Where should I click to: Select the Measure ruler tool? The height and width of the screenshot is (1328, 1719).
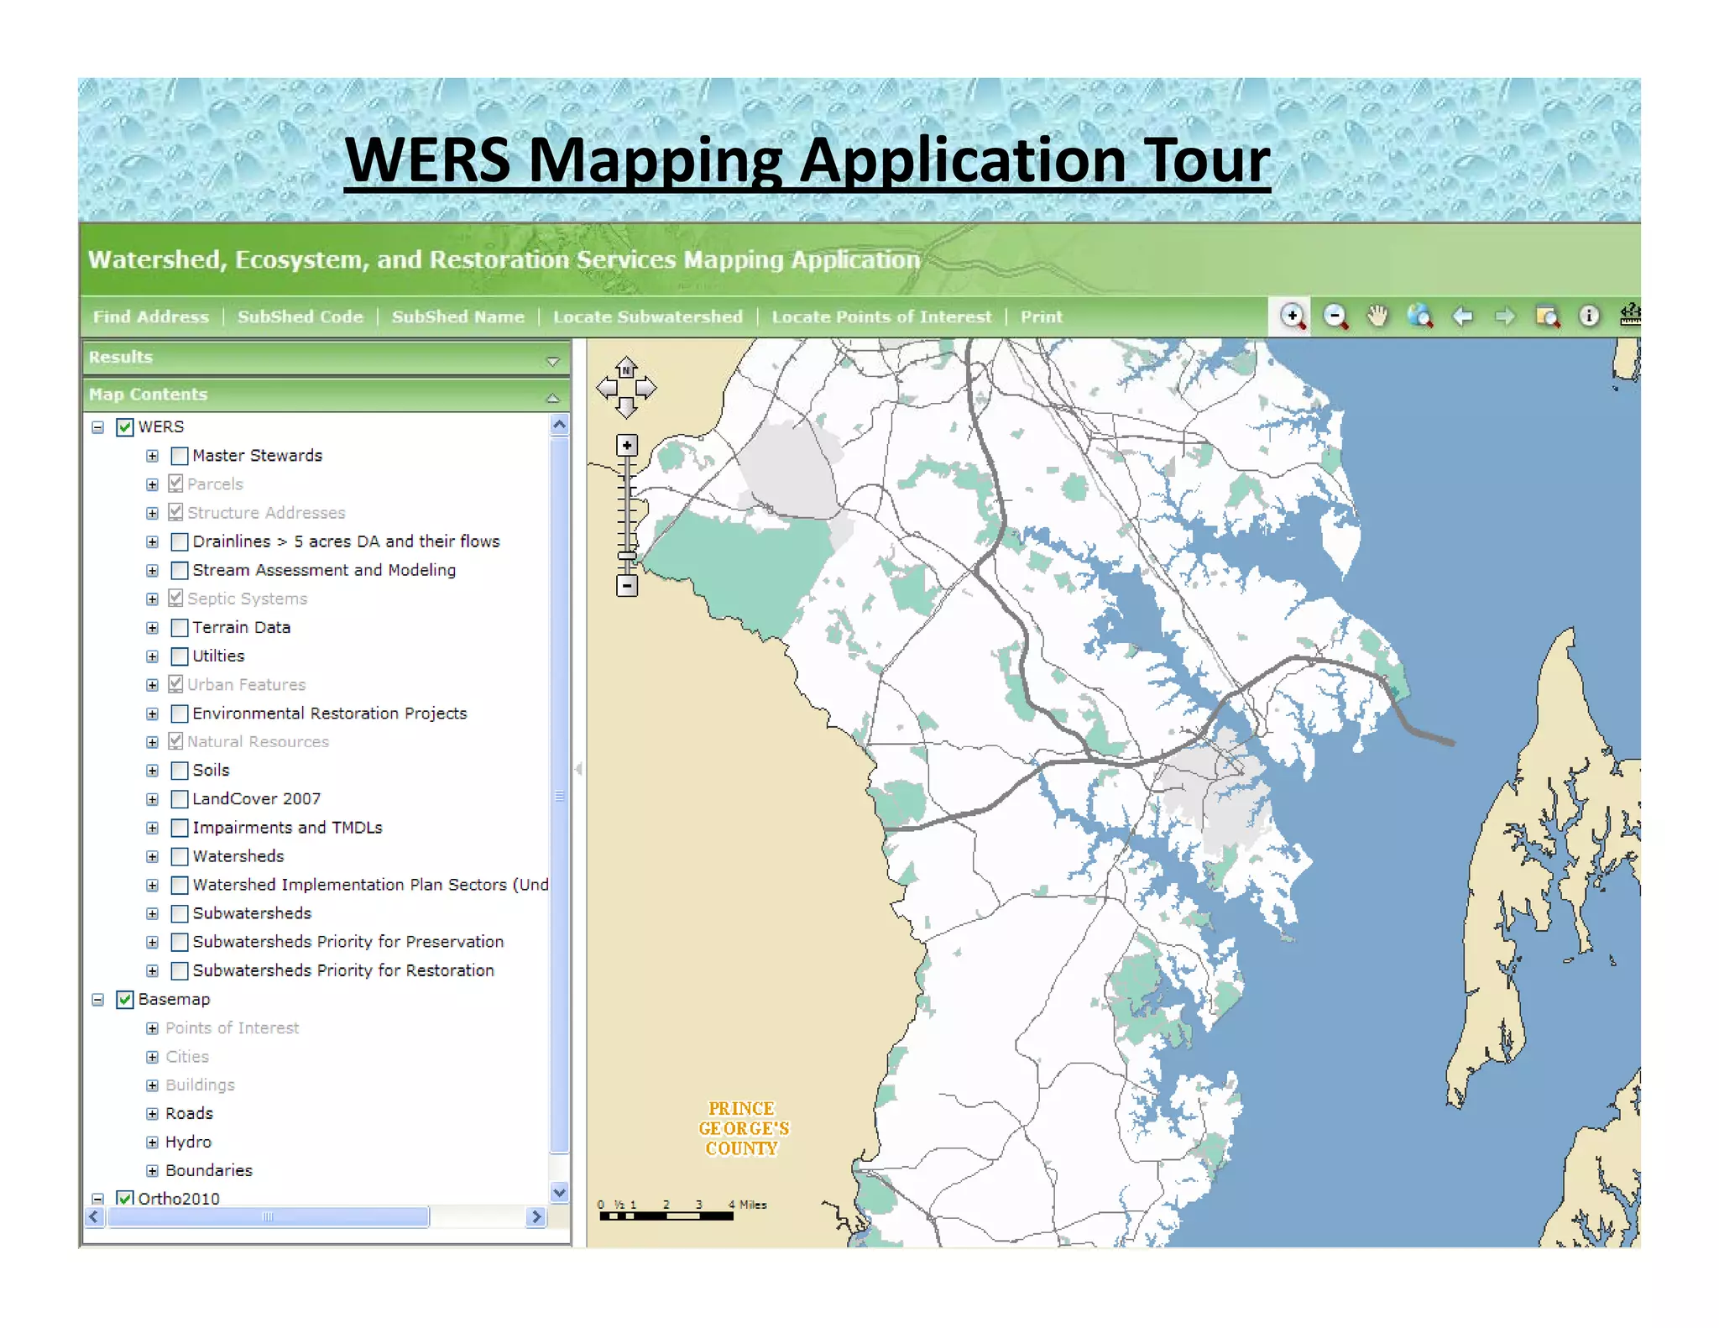[1630, 316]
